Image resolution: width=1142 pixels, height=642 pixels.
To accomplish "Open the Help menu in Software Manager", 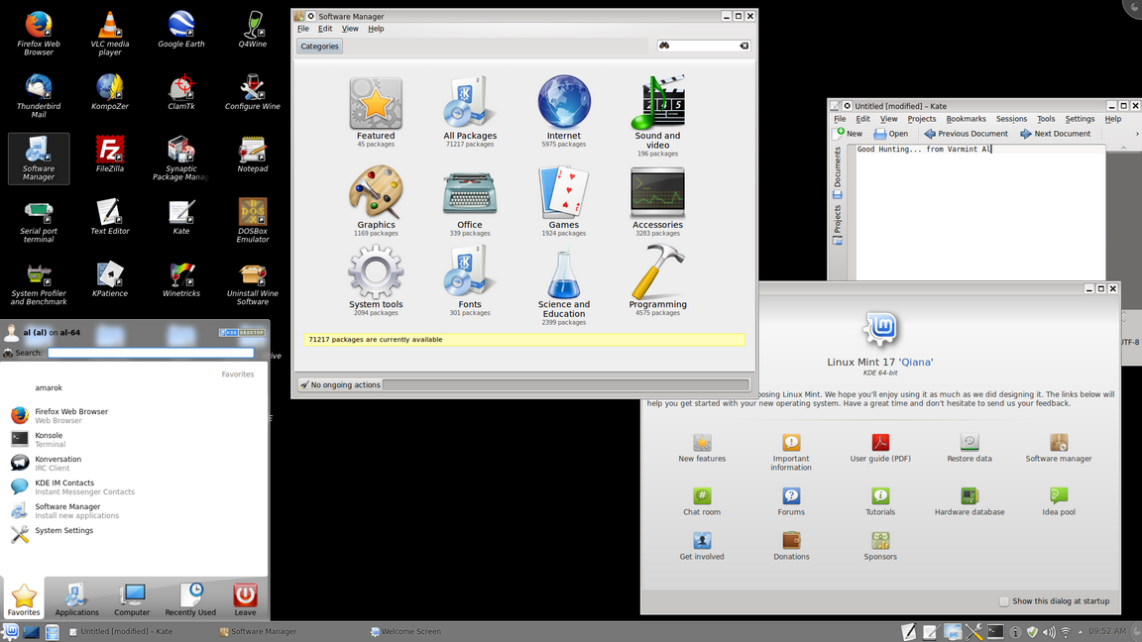I will pyautogui.click(x=376, y=29).
